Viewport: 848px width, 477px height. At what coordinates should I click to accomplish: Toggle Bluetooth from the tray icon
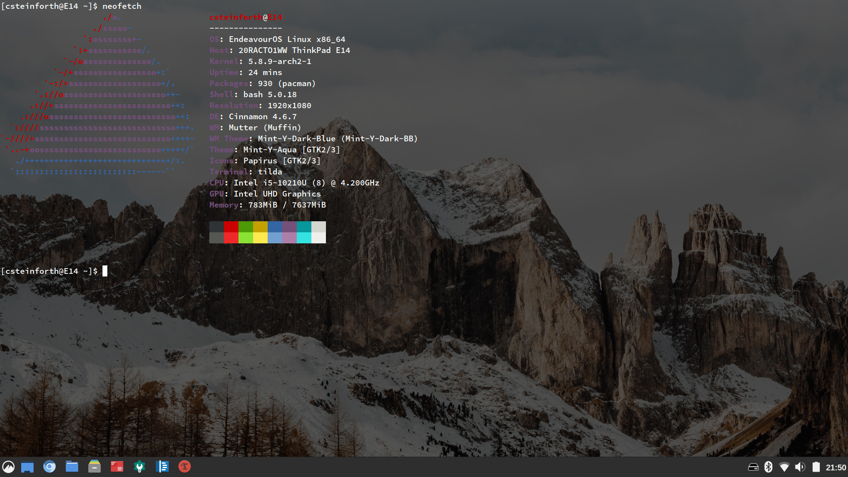pos(768,467)
